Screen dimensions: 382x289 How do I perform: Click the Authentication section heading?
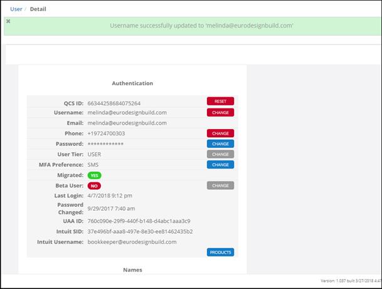(x=132, y=83)
